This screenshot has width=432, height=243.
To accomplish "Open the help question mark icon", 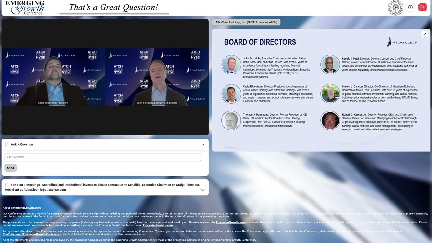I will coord(410,7).
